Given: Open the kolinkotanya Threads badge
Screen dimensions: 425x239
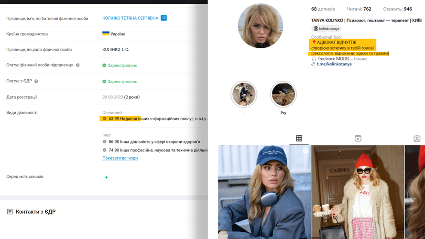Looking at the screenshot, I should click(x=326, y=29).
